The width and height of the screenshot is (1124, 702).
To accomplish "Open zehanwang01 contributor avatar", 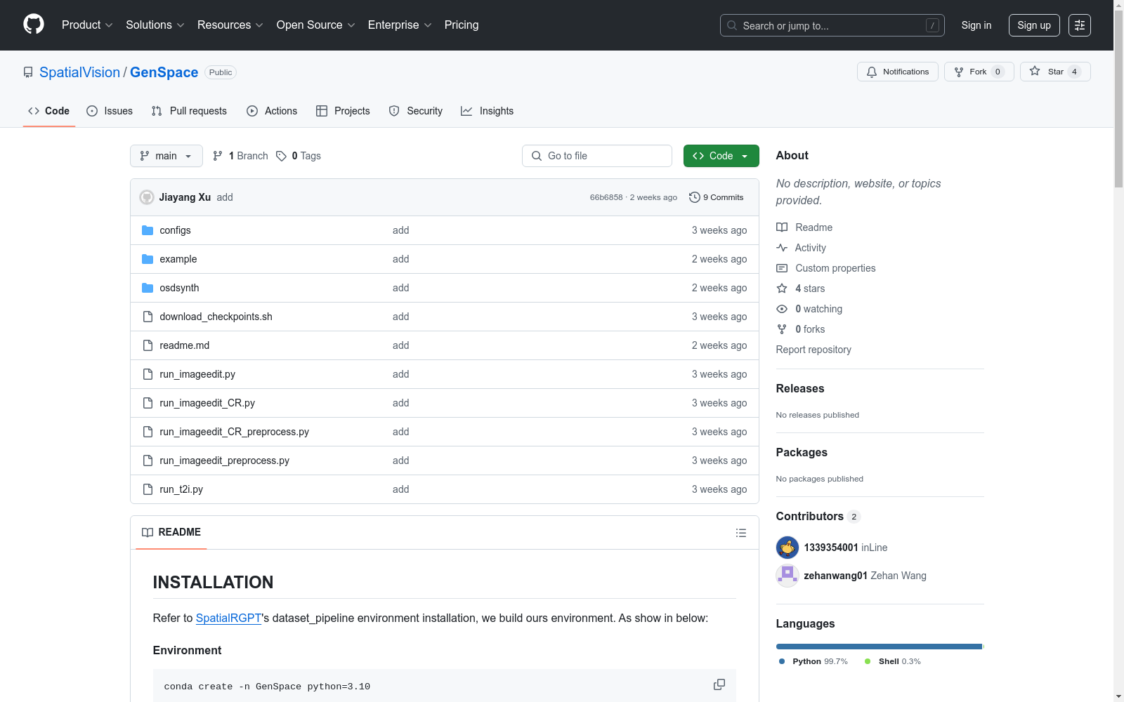I will click(788, 576).
